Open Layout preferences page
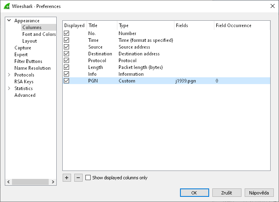This screenshot has height=202, width=279. coord(30,41)
